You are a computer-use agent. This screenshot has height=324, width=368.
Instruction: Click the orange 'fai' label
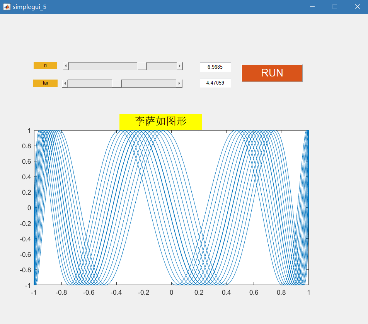click(x=45, y=83)
